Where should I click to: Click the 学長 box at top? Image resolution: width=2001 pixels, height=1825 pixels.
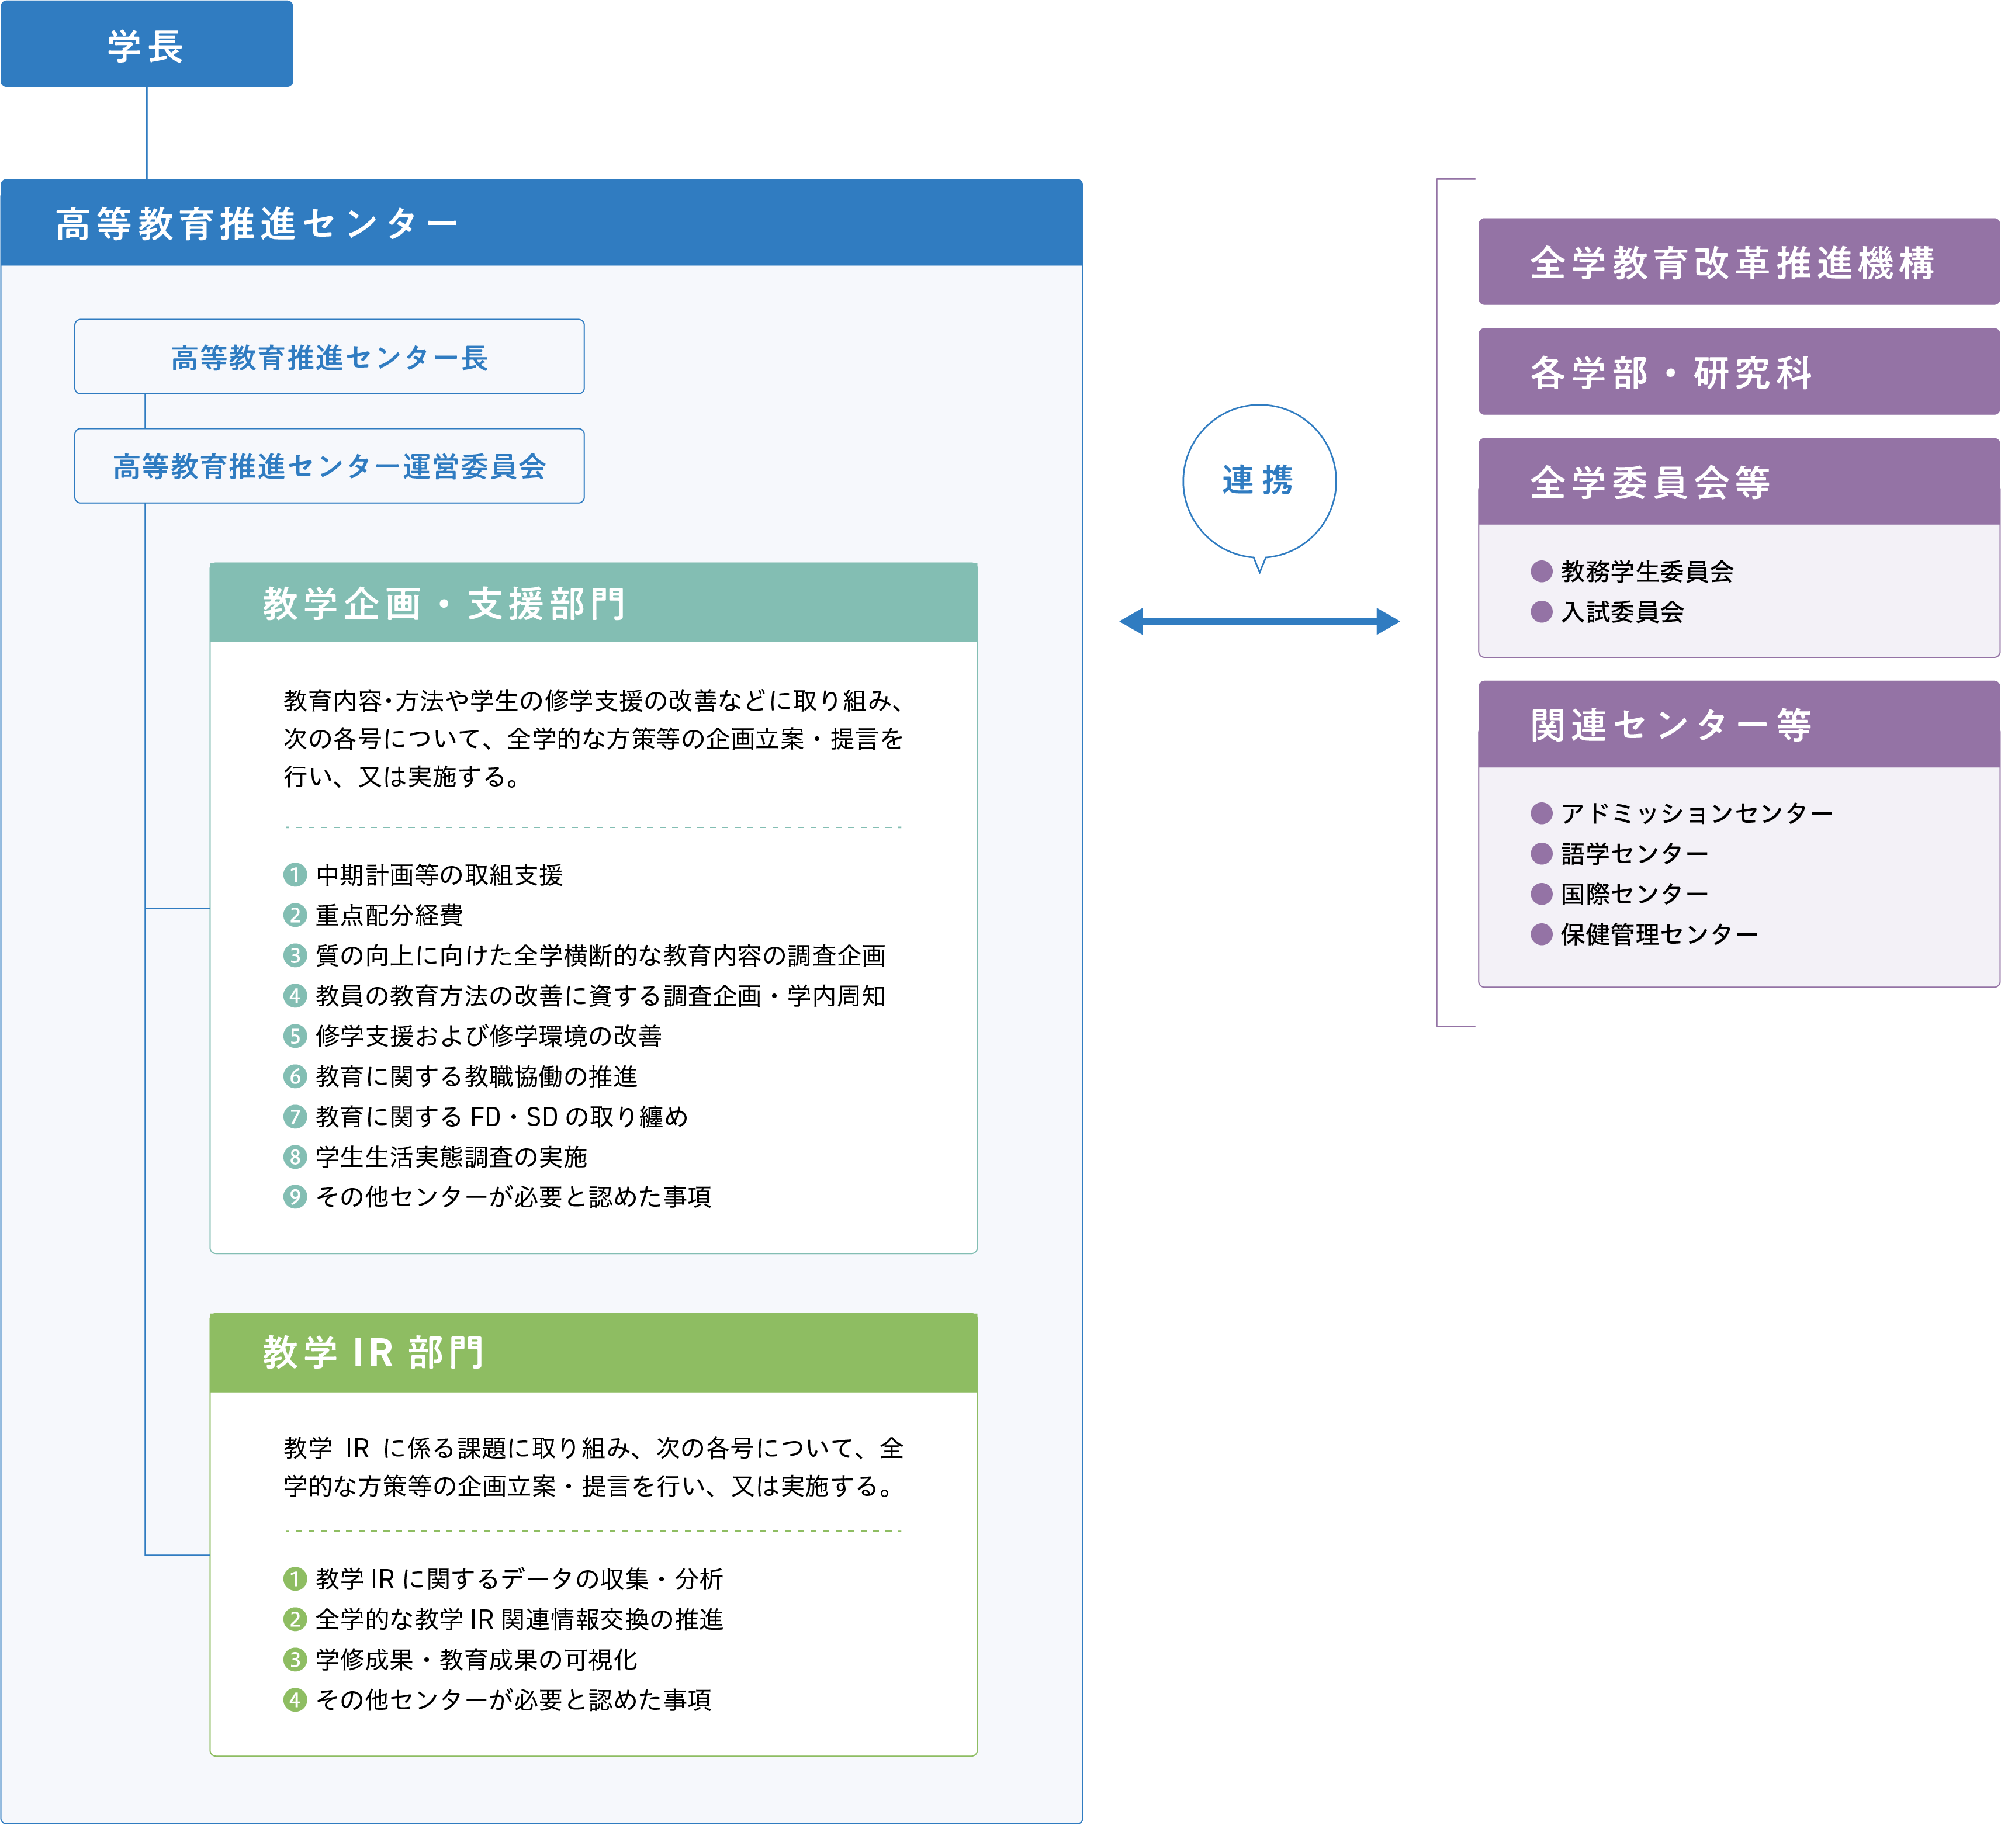146,44
